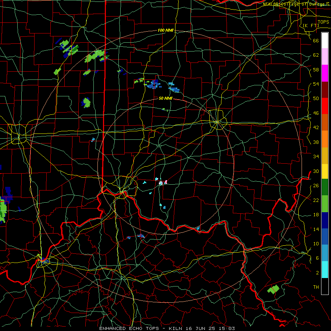The image size is (331, 331).
Task: Click the 62 legend value
Action: pyautogui.click(x=316, y=55)
